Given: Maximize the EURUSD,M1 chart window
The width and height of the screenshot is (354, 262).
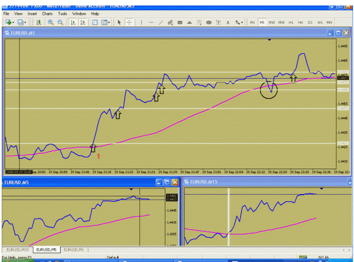Looking at the screenshot, I should tap(338, 33).
